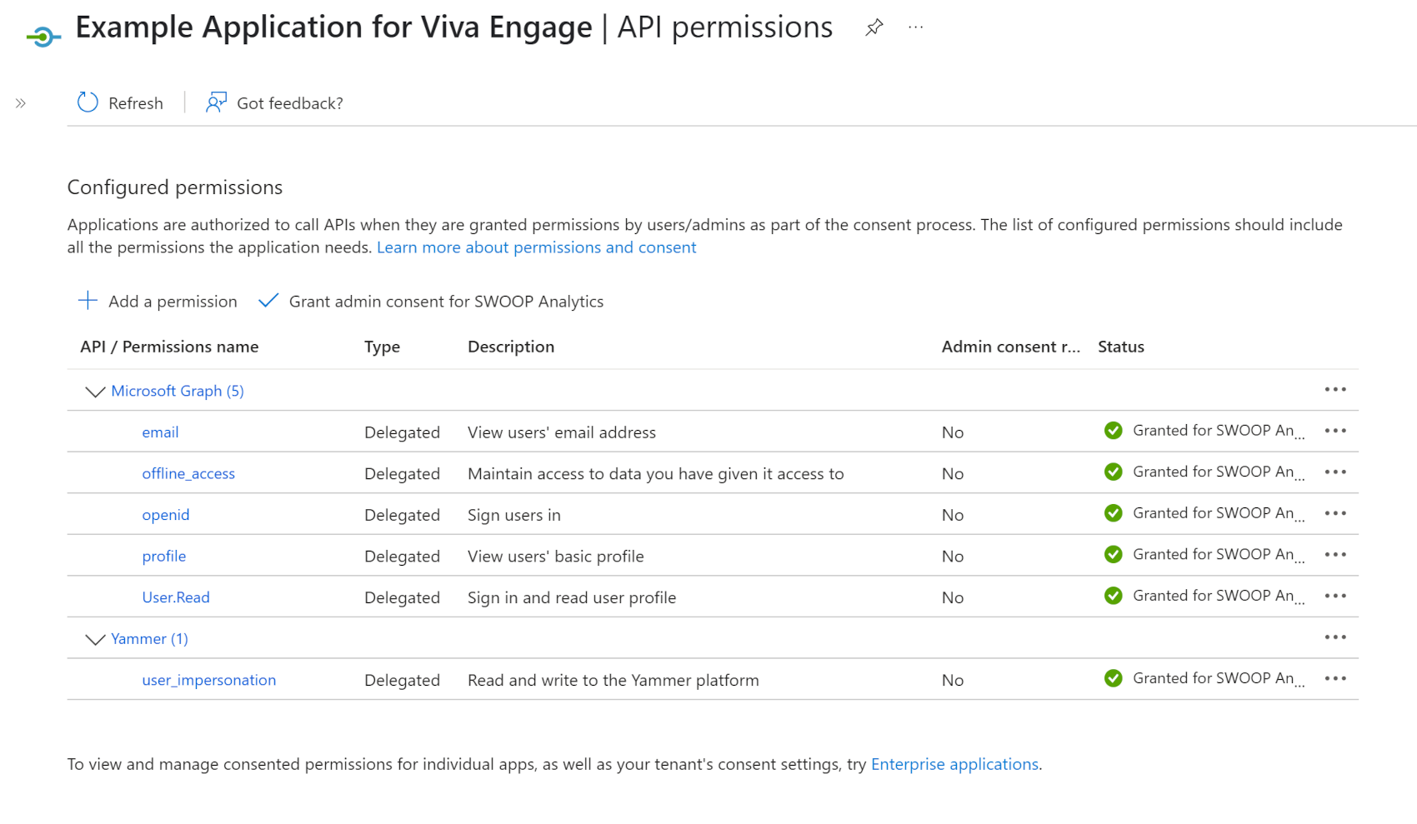Open the ellipsis menu for the Microsoft Graph group

[1335, 389]
